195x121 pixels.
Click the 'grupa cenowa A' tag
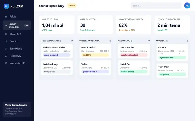pos(95,72)
